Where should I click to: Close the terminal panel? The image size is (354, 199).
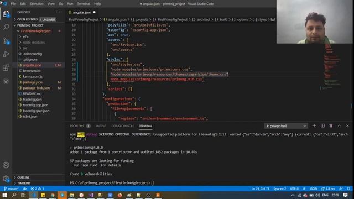pyautogui.click(x=347, y=125)
